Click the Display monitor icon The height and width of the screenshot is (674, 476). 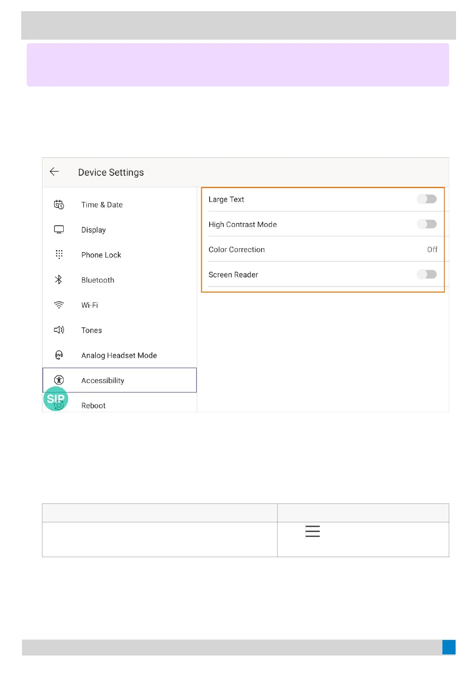click(59, 230)
